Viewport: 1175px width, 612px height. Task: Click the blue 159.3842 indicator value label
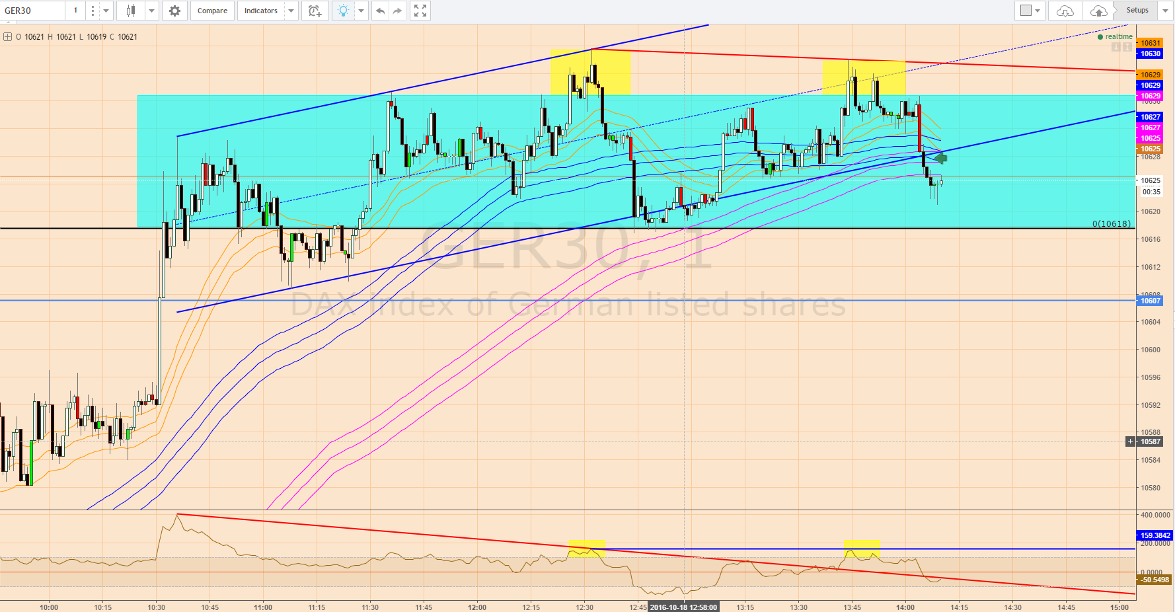[x=1155, y=535]
